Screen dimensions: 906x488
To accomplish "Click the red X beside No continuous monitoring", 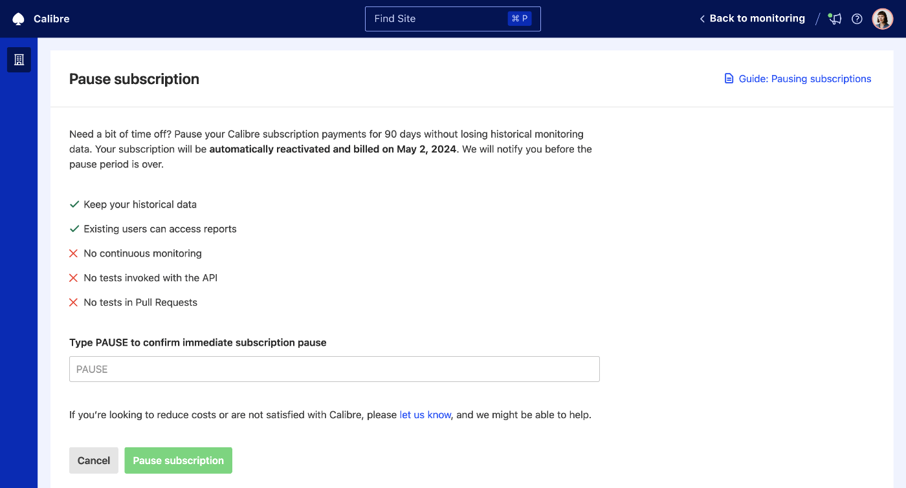I will 73,253.
